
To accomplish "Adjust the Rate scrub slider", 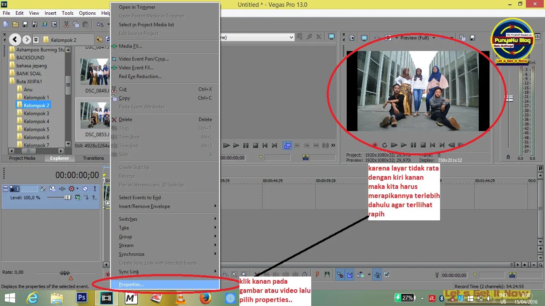I will [x=65, y=273].
